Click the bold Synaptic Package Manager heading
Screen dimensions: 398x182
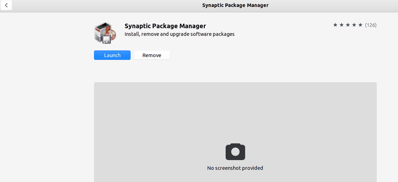tap(165, 26)
